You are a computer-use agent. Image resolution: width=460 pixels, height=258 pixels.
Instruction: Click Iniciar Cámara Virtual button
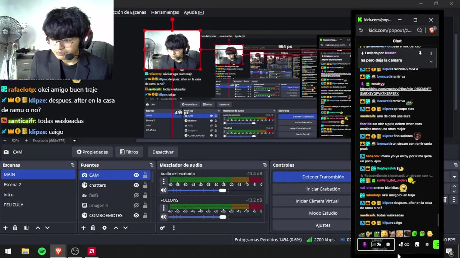[x=317, y=201]
